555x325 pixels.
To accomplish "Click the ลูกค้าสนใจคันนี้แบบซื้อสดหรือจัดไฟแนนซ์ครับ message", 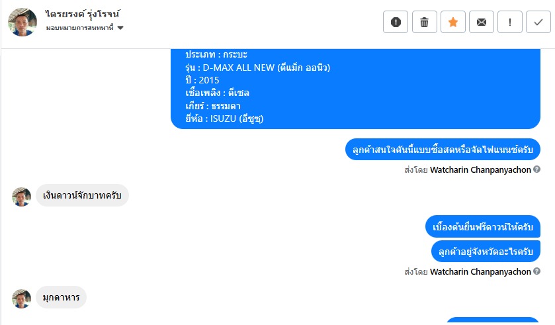I will [443, 150].
